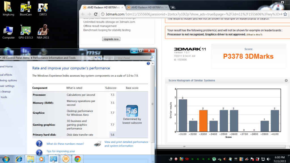
Task: Click the 'Primary hard disk:' row label
Action: (x=45, y=135)
